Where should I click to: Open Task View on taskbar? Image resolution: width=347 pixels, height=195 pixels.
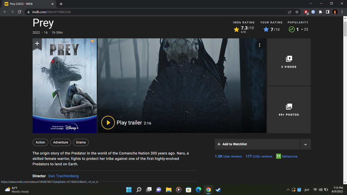click(149, 190)
